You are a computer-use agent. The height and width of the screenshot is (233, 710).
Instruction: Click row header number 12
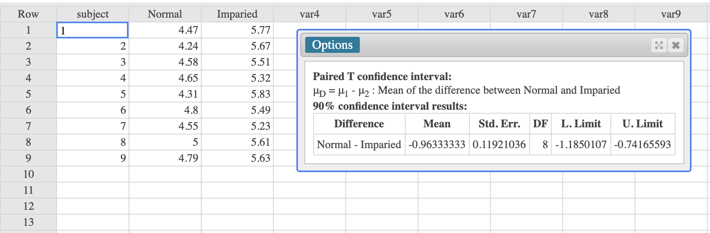pyautogui.click(x=28, y=206)
